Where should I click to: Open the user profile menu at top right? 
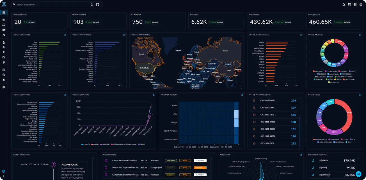[361, 4]
